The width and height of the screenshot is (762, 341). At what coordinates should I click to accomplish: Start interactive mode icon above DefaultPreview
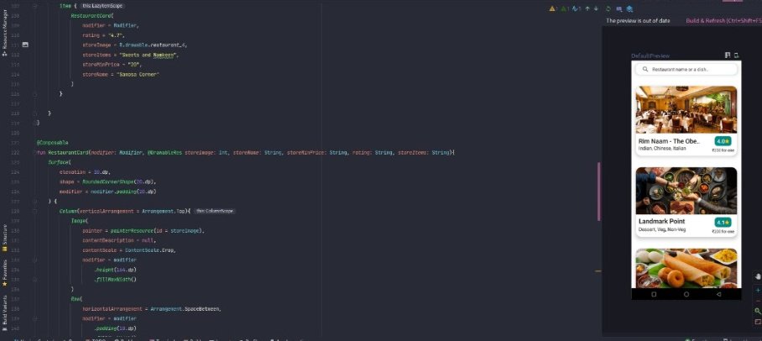[728, 55]
